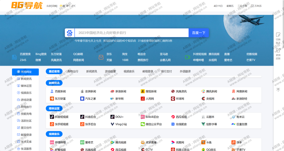Click the back-to-top arrow icon
This screenshot has width=284, height=151.
click(278, 90)
